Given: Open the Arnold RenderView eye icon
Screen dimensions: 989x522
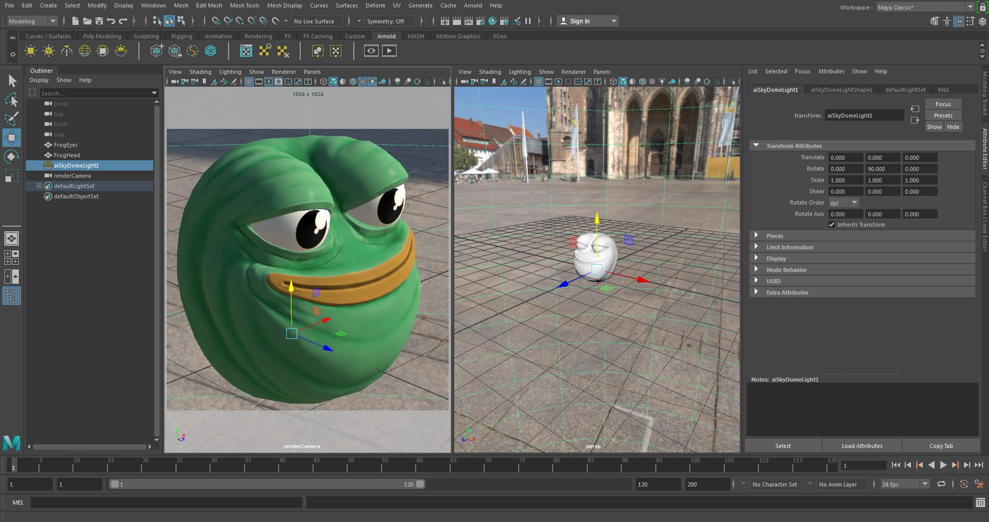Looking at the screenshot, I should click(371, 51).
